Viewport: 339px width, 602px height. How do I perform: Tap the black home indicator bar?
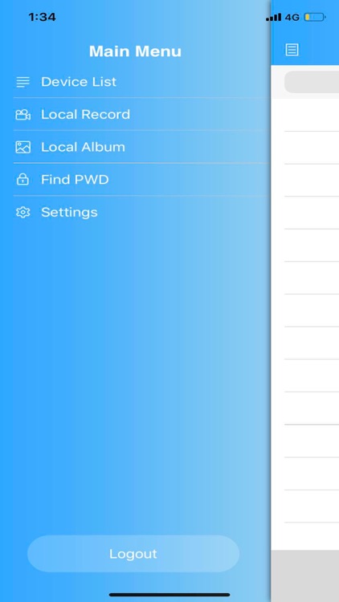169,595
